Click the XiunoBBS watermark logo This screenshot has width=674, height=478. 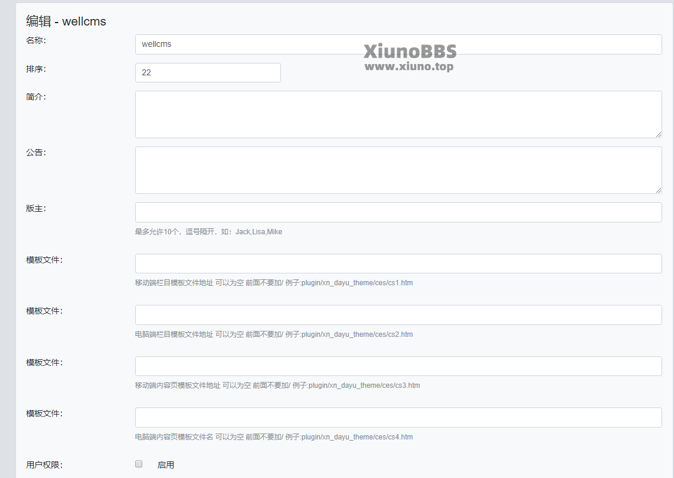coord(410,51)
